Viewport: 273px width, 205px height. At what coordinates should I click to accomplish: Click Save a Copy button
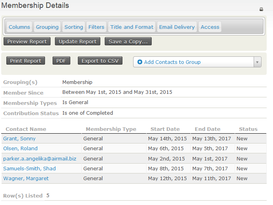[128, 41]
